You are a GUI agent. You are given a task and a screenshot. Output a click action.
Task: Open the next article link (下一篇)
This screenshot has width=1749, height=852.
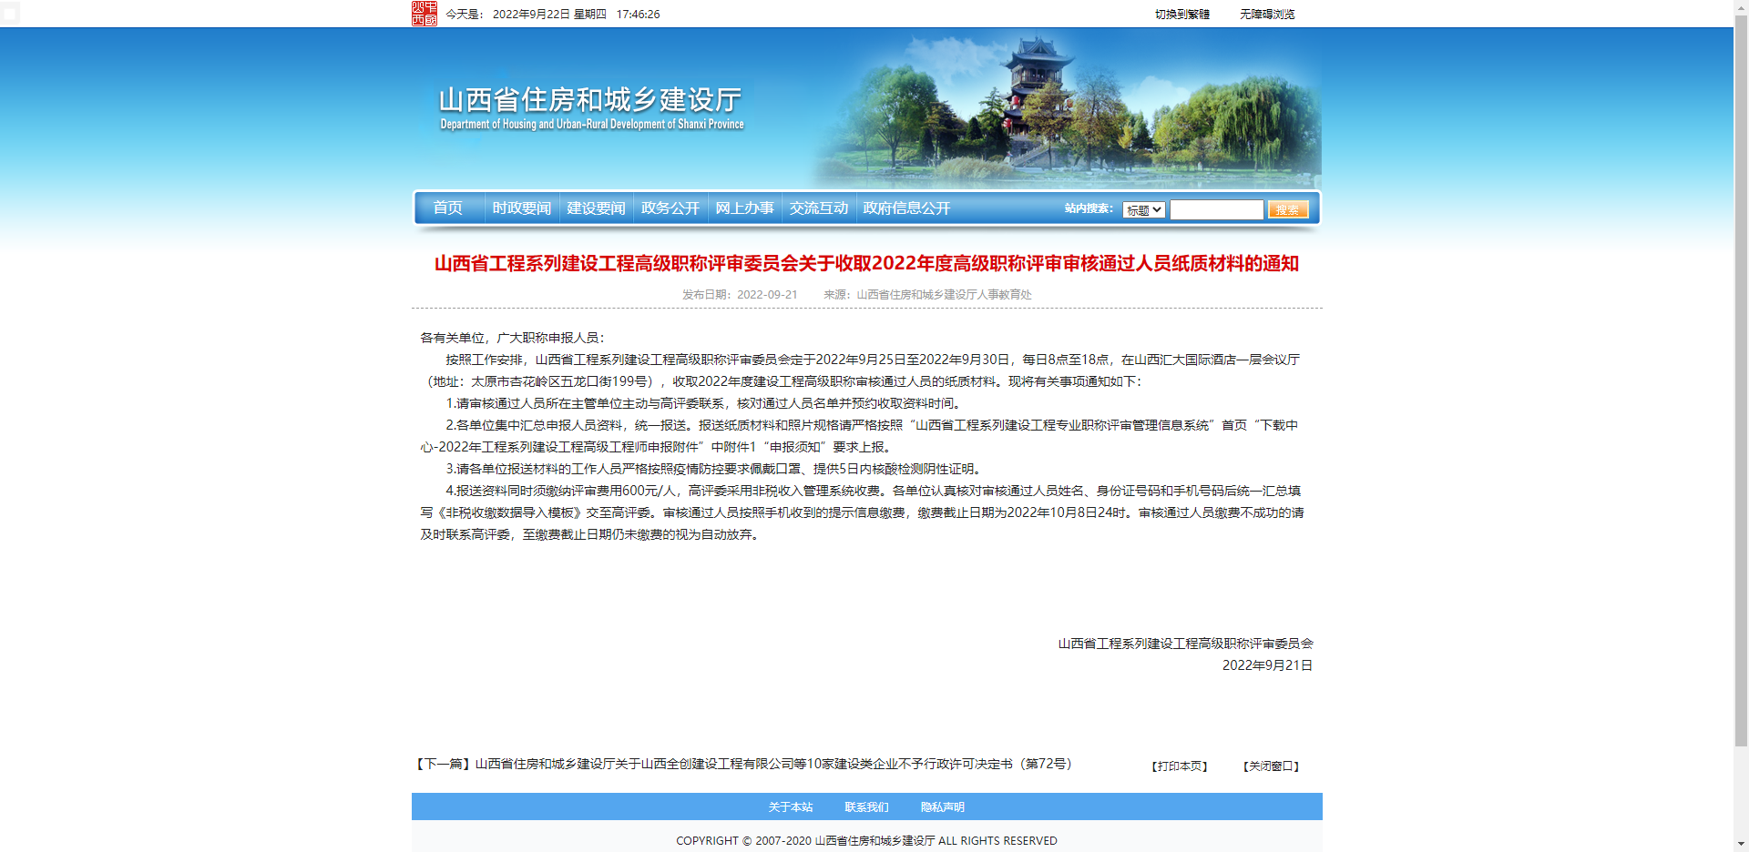743,765
